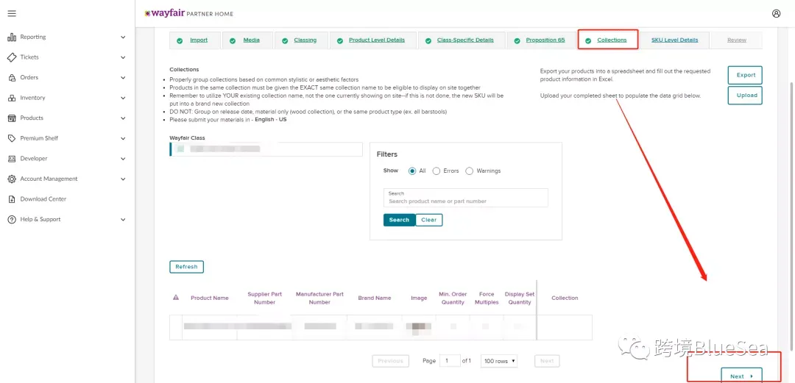Click the Supplier Part Number column header
This screenshot has width=795, height=383.
[x=265, y=298]
